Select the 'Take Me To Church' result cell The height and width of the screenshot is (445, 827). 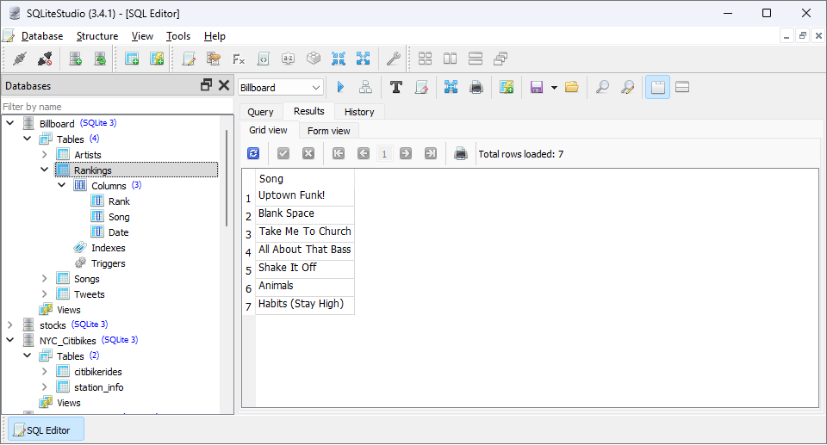305,232
